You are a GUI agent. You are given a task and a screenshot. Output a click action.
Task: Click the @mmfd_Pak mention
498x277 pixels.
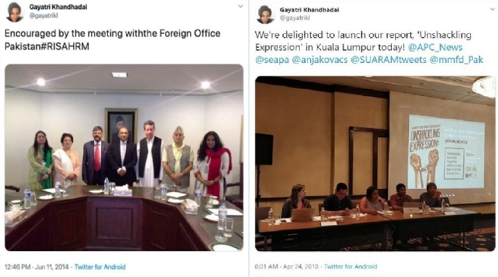pos(456,60)
